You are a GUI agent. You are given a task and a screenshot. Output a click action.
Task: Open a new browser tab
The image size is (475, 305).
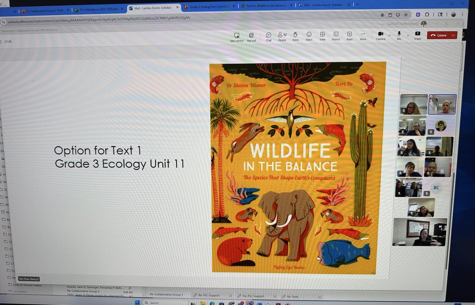[x=357, y=4]
